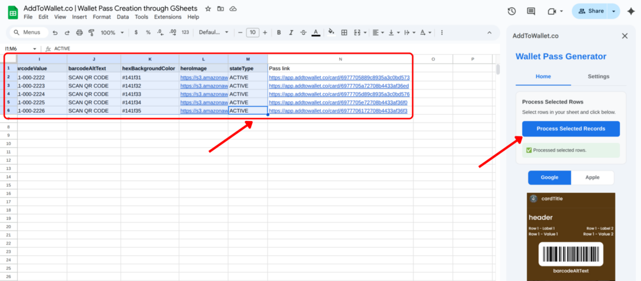
Task: Show more toolbar options
Action: pyautogui.click(x=442, y=33)
